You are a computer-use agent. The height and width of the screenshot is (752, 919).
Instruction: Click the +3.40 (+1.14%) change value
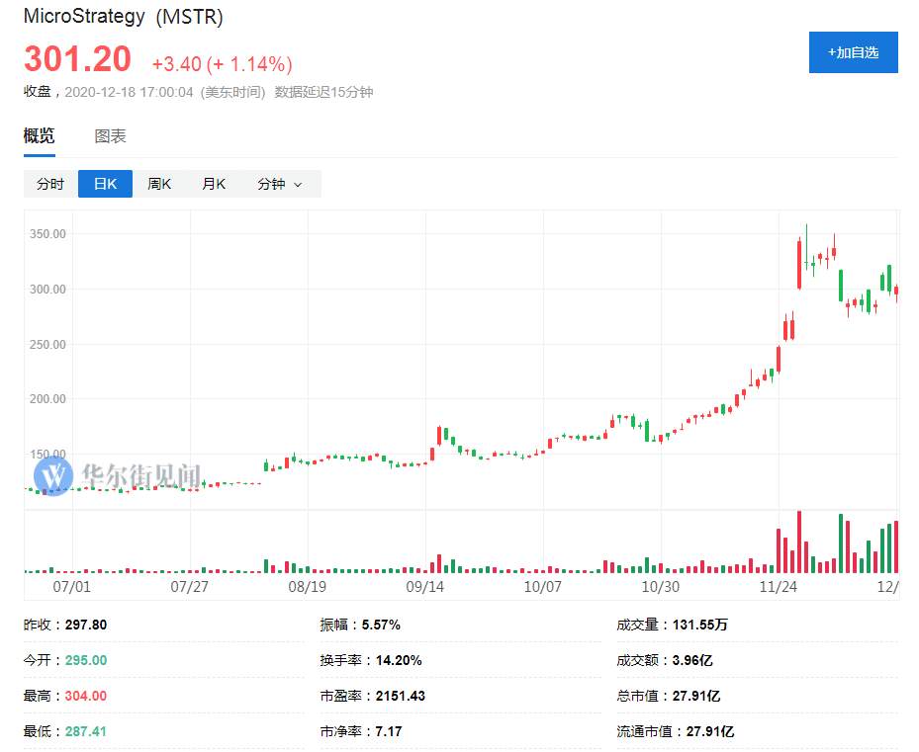point(223,64)
